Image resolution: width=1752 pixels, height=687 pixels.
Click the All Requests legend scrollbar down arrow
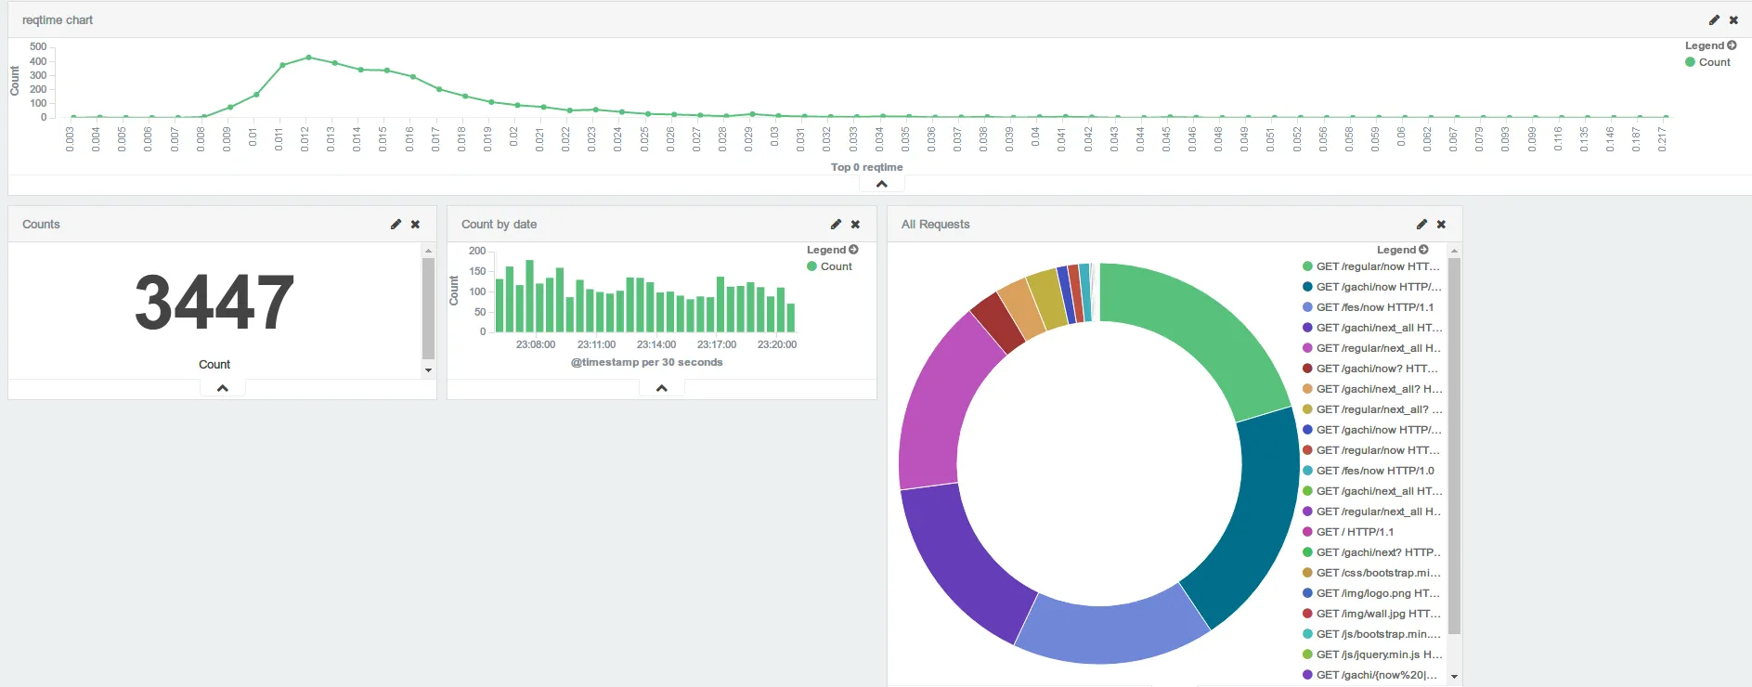click(1454, 677)
